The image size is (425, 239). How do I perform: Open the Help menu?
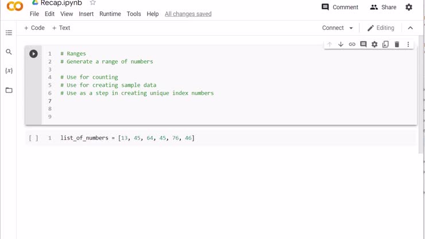(x=153, y=14)
